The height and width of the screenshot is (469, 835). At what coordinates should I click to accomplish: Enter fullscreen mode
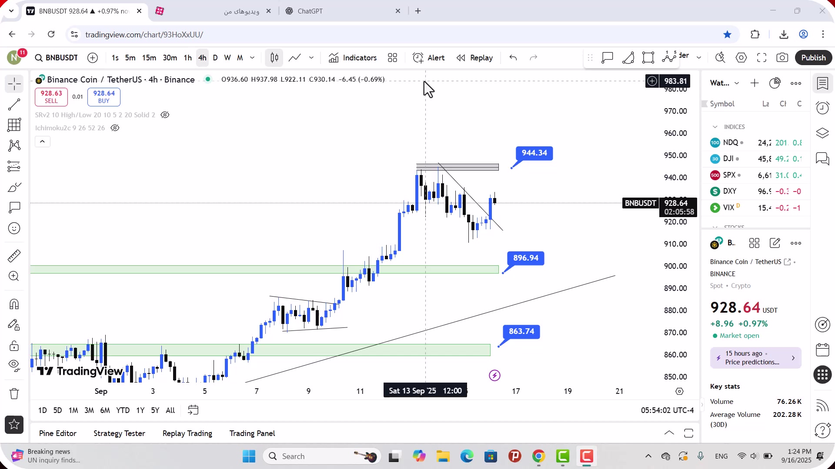coord(762,58)
